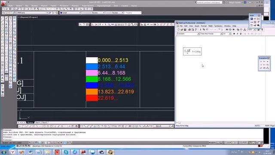Open Mathcad Format menu

204,26
